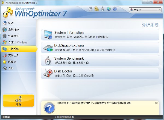This screenshot has height=120, width=164.
Task: Click the Windows flag icon for 自定义 Windows
Action: 5,42
